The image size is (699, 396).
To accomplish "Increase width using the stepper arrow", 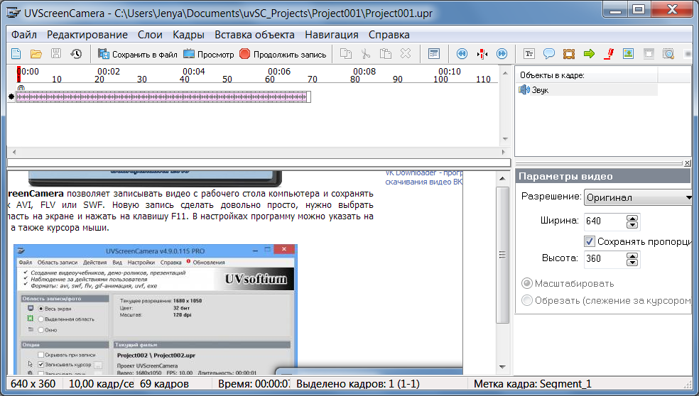I will click(x=632, y=217).
